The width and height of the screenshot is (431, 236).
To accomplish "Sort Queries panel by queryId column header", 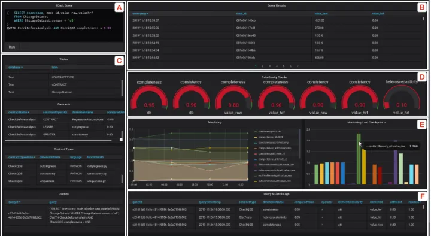I will tap(14, 202).
